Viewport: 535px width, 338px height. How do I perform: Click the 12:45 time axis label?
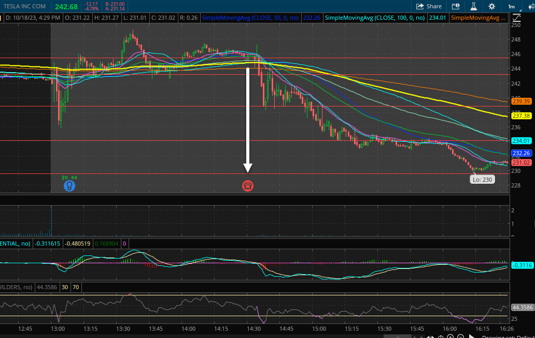[25, 329]
